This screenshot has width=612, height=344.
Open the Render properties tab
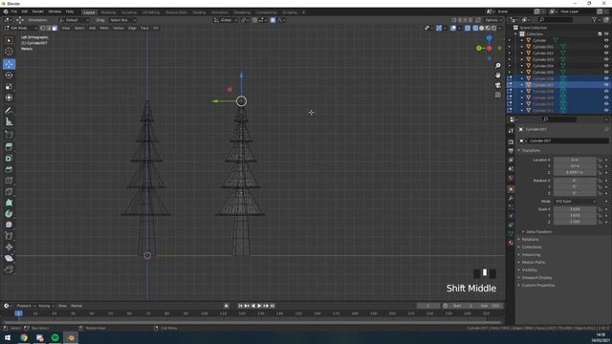511,142
